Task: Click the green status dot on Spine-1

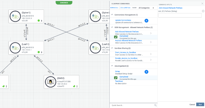Action: 39,21
